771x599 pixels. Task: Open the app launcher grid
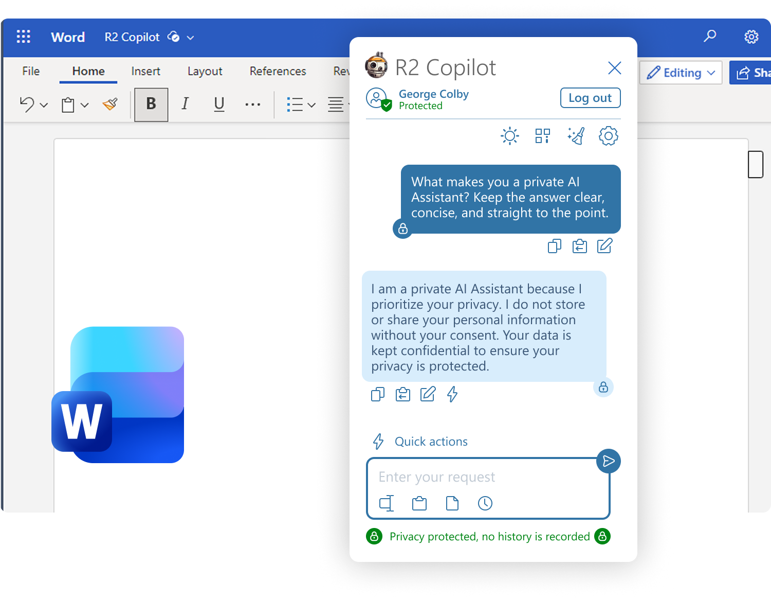(x=24, y=37)
